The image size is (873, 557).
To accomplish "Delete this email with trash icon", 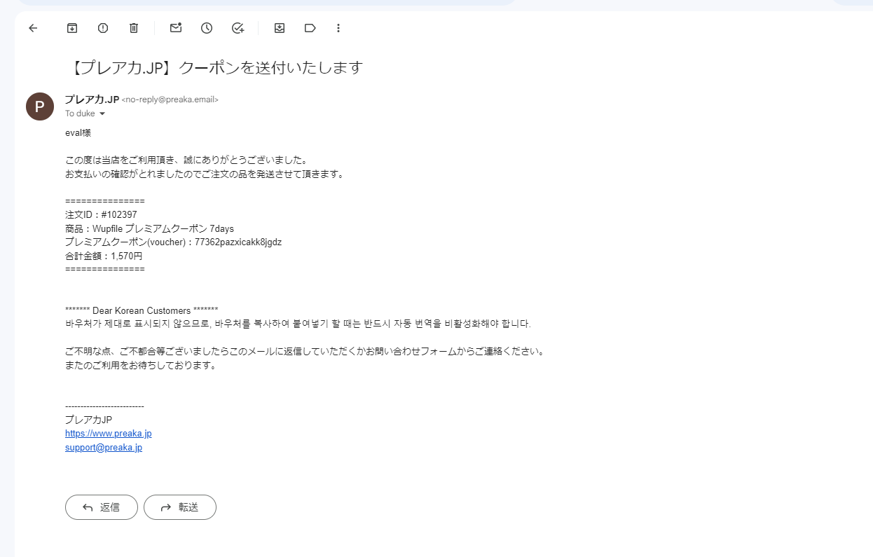I will (x=134, y=28).
